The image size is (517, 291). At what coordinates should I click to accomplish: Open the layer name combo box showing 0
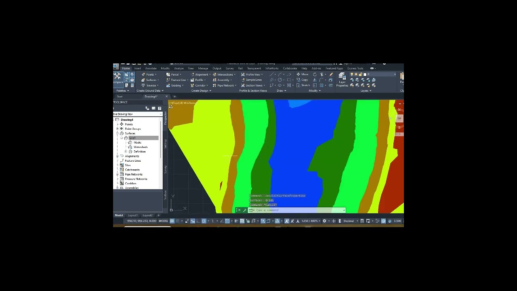click(373, 74)
